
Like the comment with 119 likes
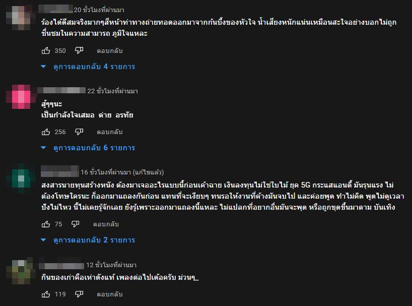tap(46, 294)
